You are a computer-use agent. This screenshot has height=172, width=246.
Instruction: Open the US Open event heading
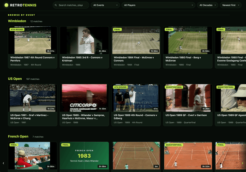pyautogui.click(x=15, y=79)
